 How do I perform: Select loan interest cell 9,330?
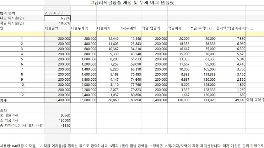108,54
